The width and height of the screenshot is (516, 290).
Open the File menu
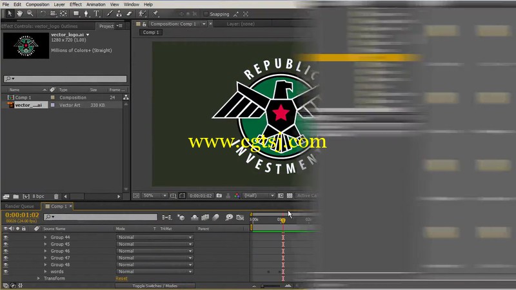point(6,5)
